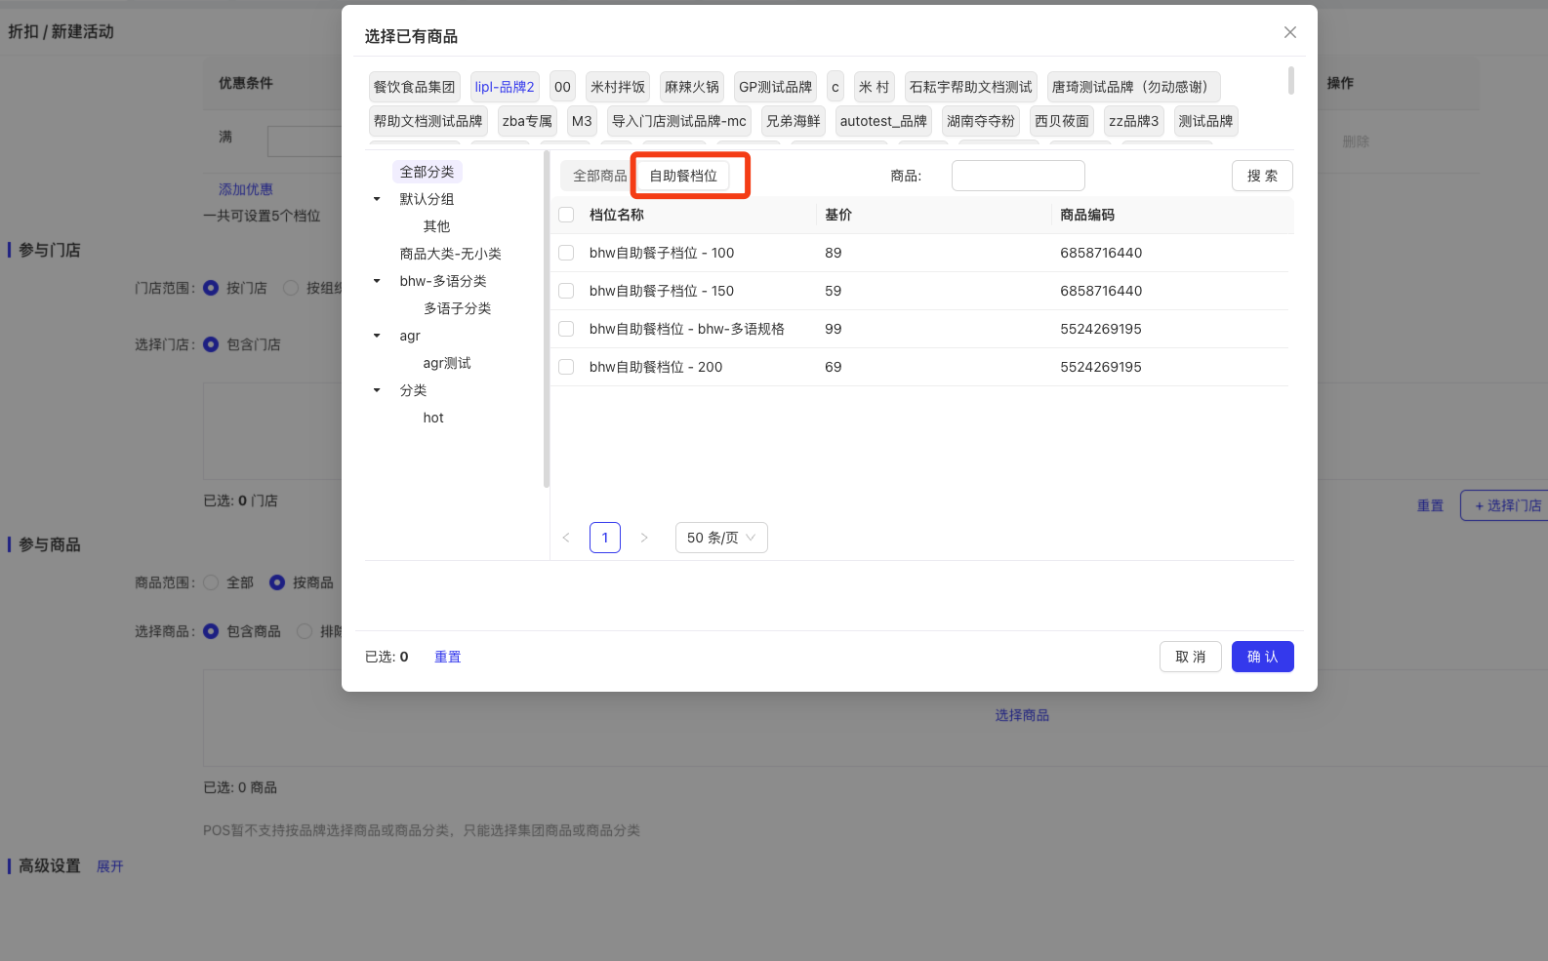
Task: Select the bhw自助餐档位 - 200 checkbox
Action: pos(566,367)
